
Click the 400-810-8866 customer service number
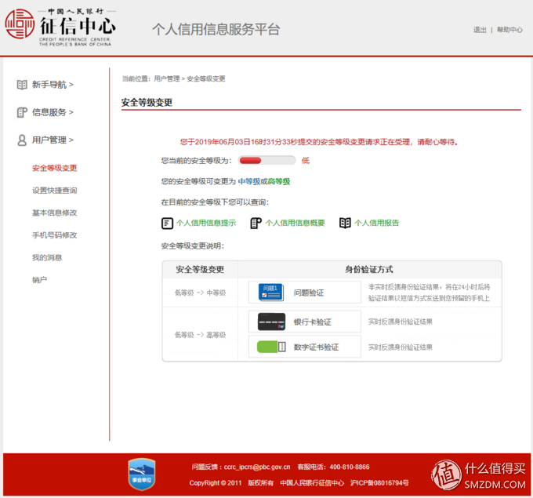click(x=350, y=467)
